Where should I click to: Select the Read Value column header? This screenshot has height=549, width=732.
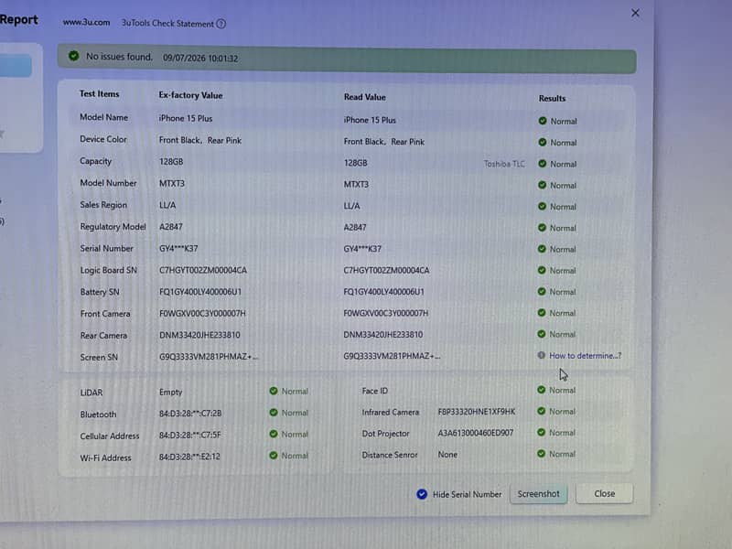tap(364, 97)
